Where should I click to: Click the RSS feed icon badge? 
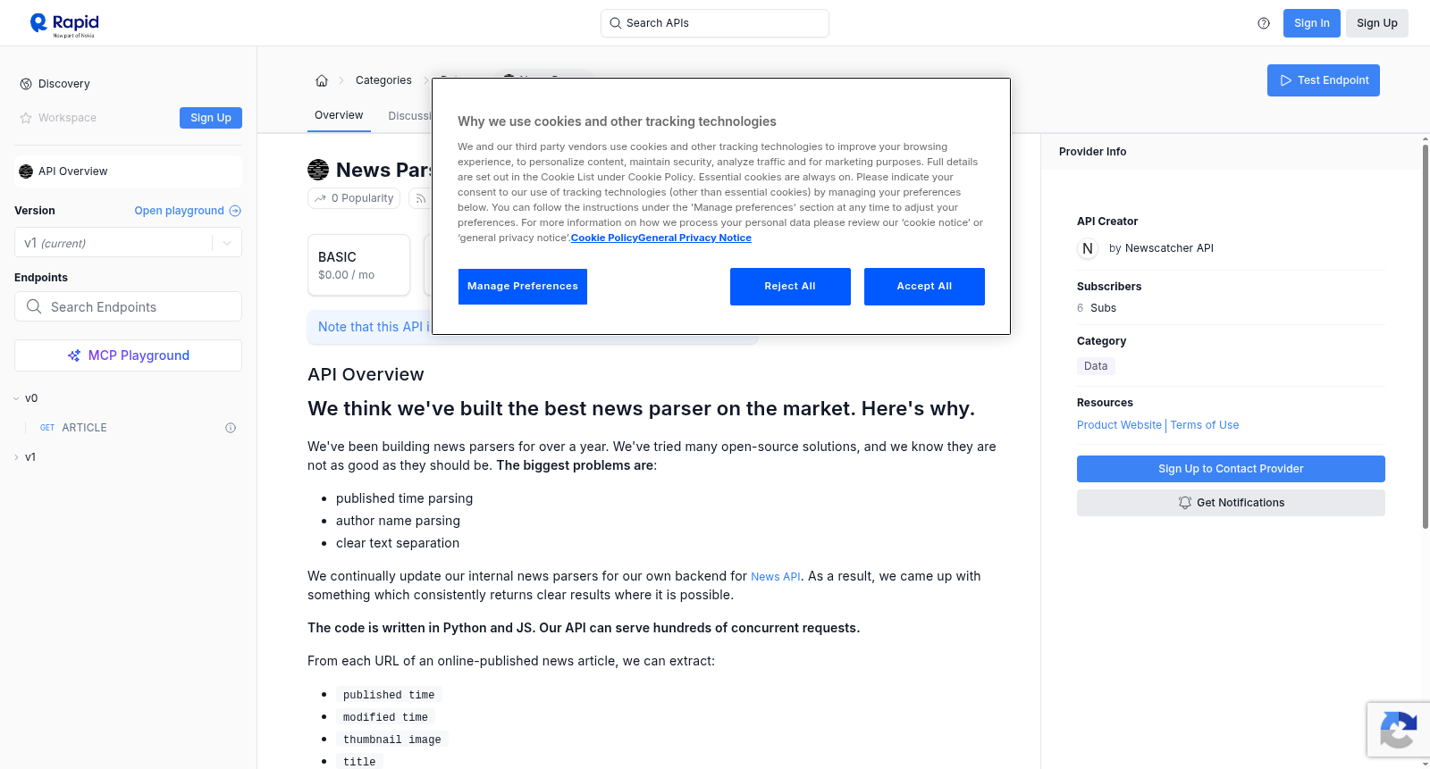coord(420,198)
